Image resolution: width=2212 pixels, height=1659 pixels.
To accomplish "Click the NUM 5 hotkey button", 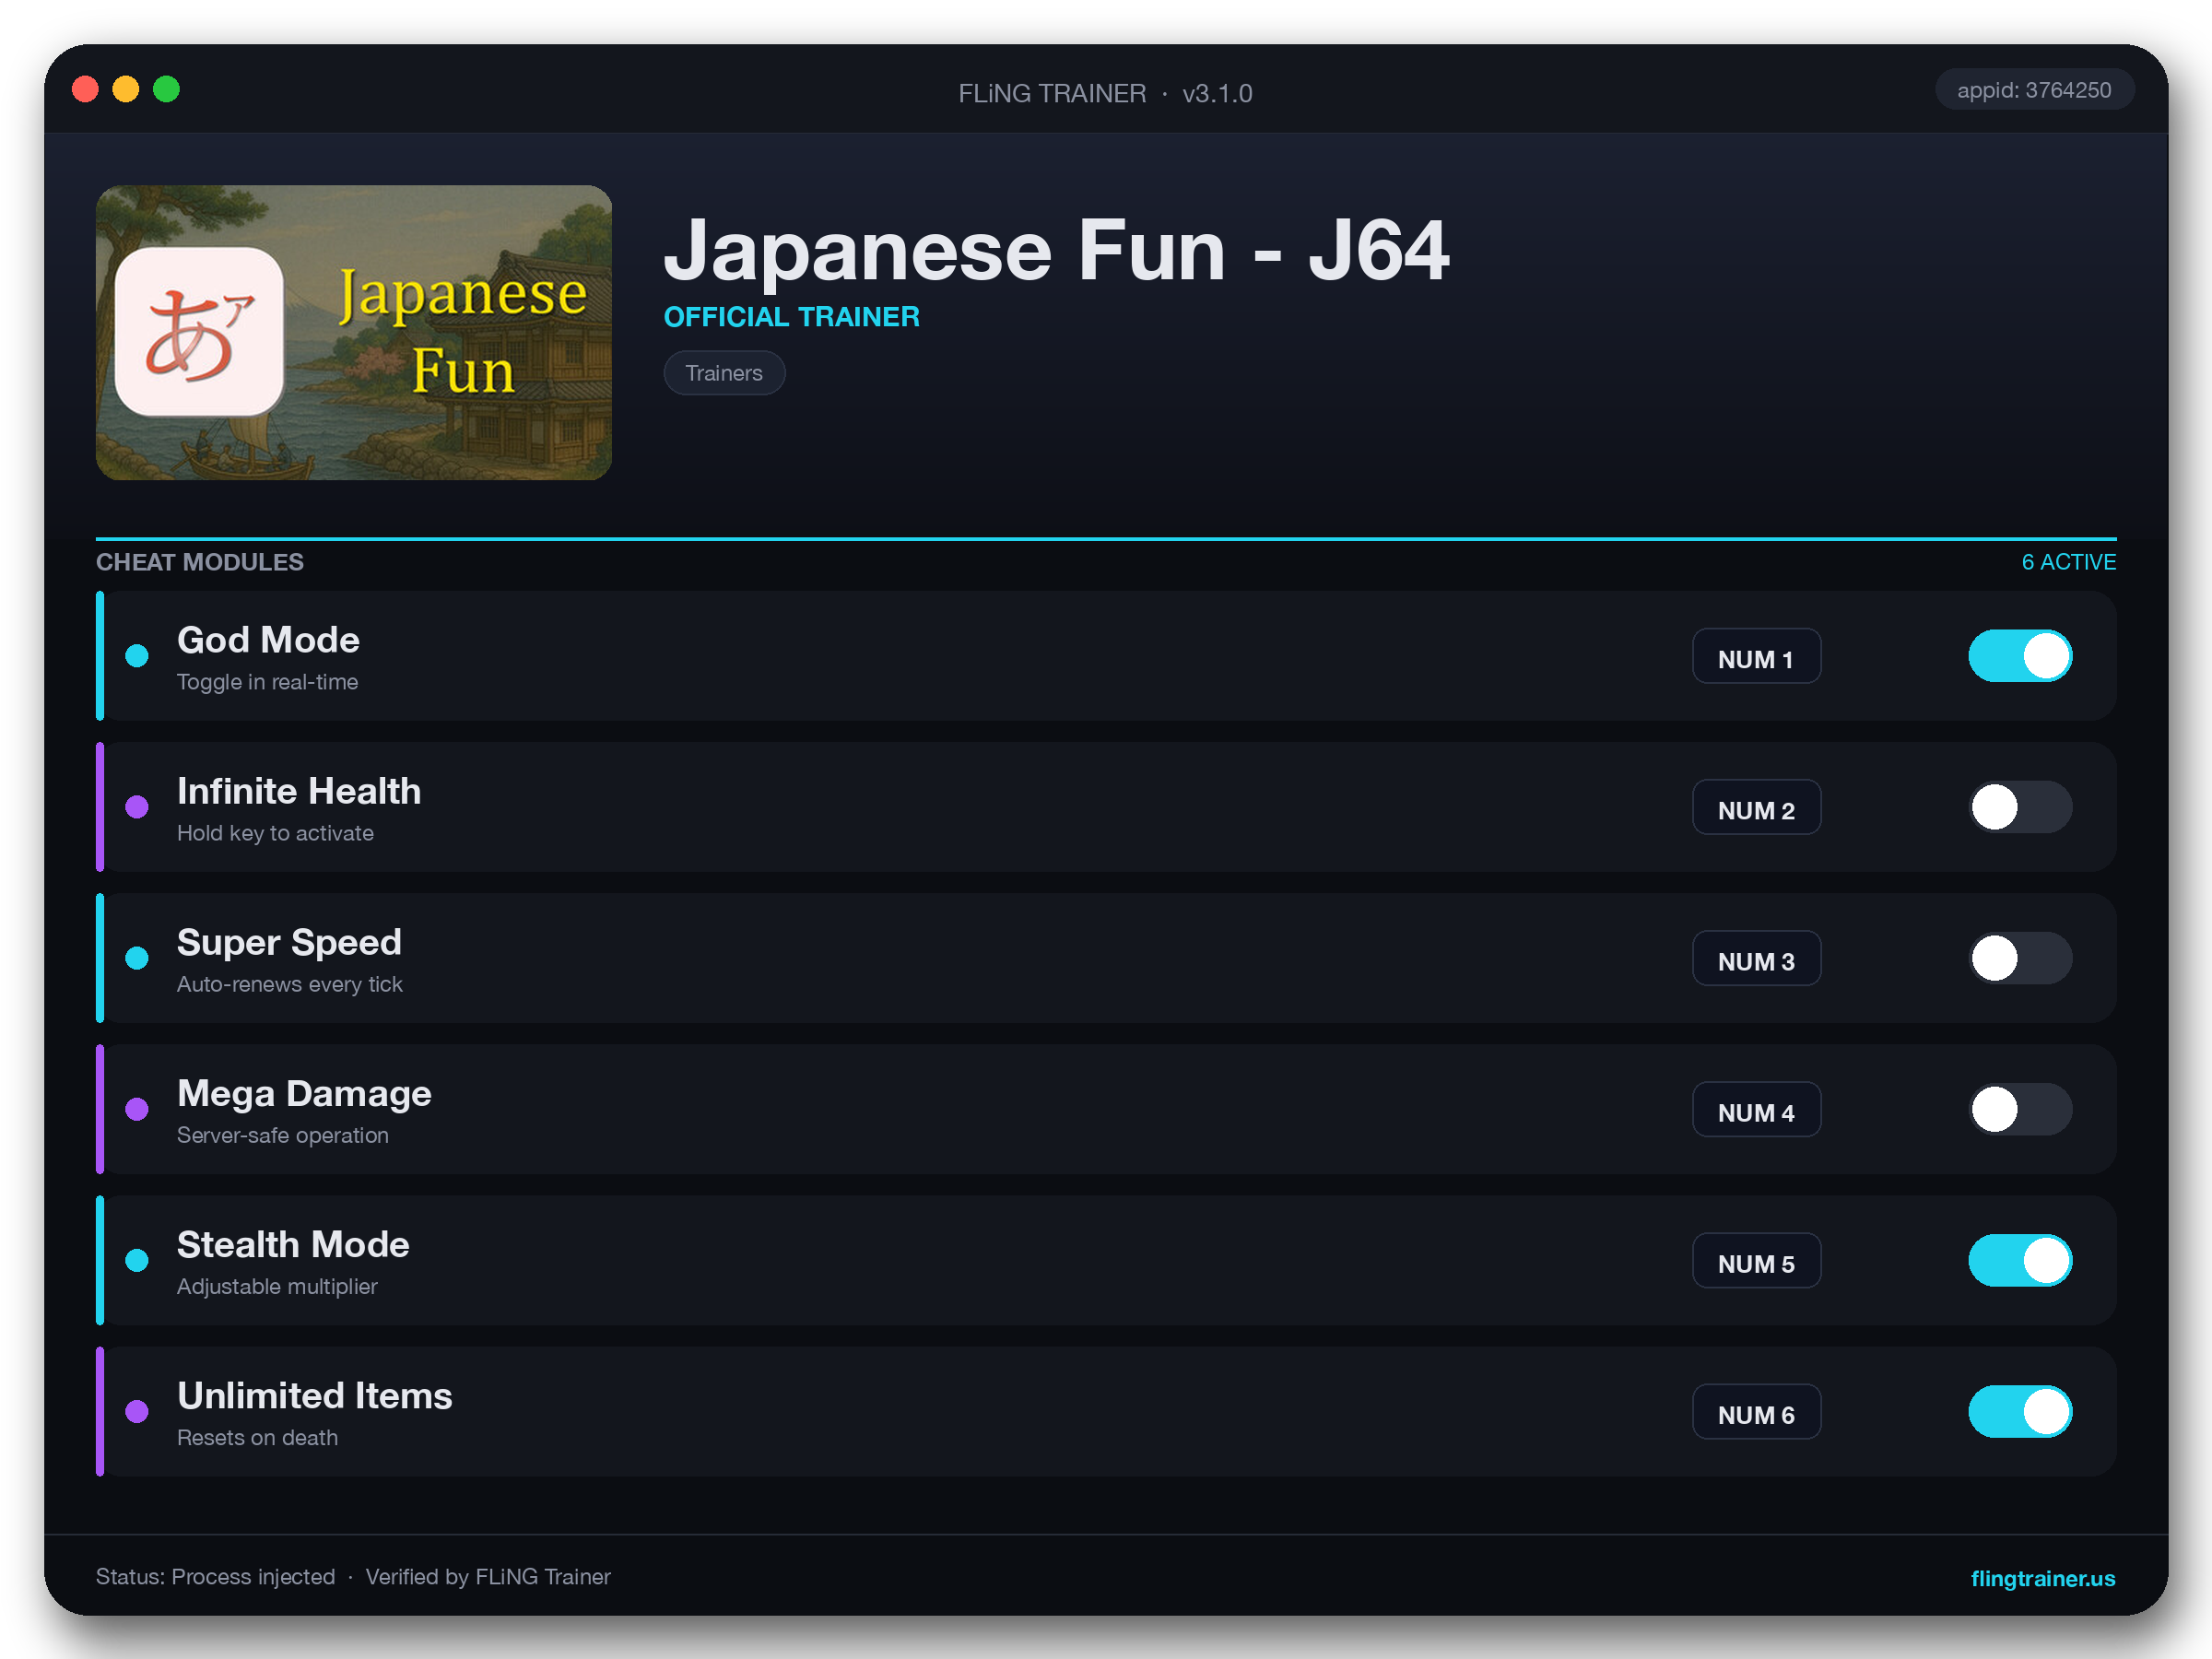I will (1756, 1260).
